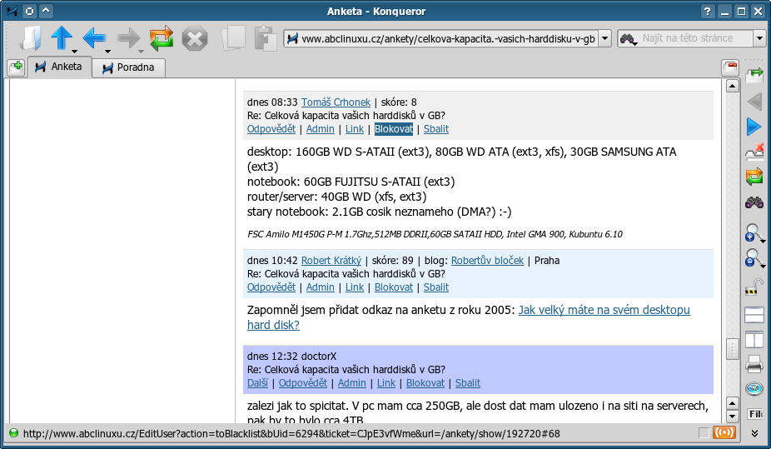Click Sbalit in doctorX's comment
Viewport: 771px width, 449px height.
tap(468, 383)
